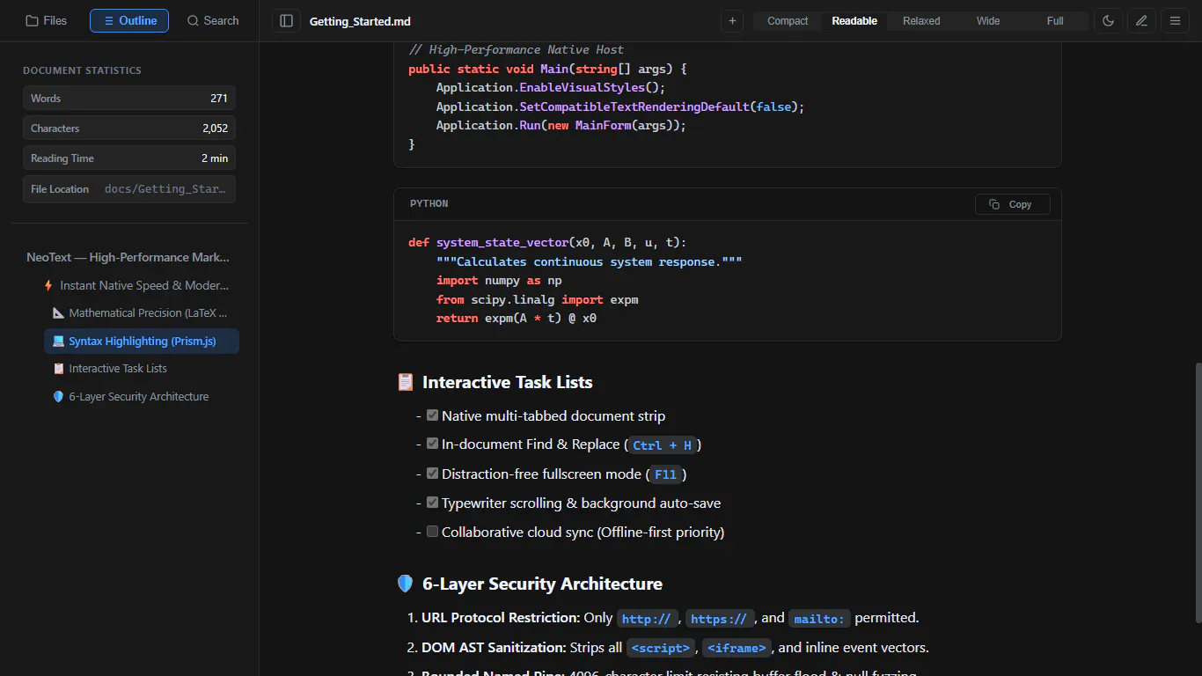1202x676 pixels.
Task: Open the Files tab
Action: click(47, 20)
